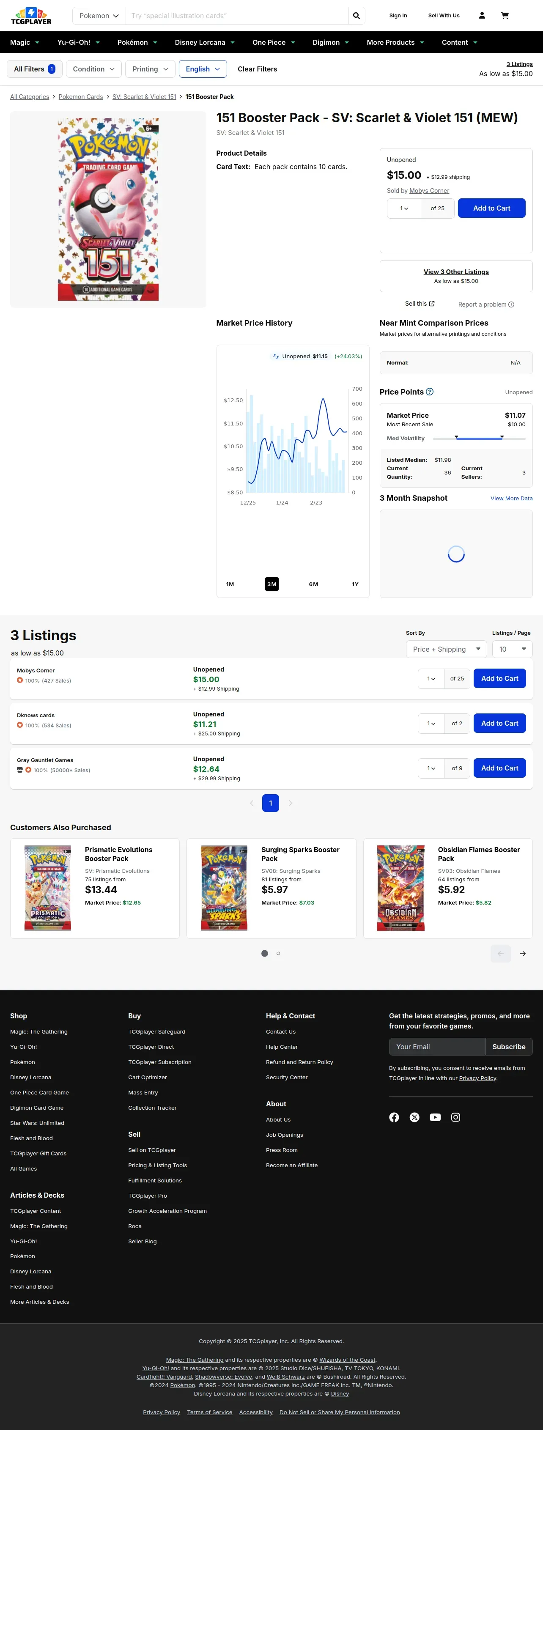Add Dknows cards listing to cart
The height and width of the screenshot is (1629, 543).
tap(499, 724)
